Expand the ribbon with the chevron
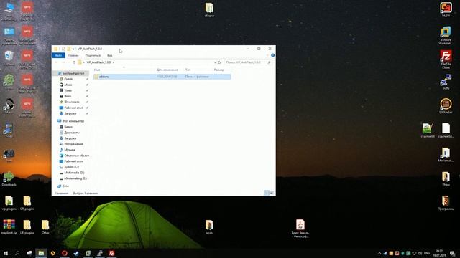 267,55
